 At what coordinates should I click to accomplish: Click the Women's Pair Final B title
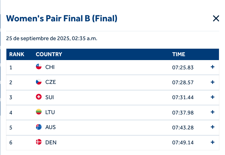pyautogui.click(x=62, y=18)
